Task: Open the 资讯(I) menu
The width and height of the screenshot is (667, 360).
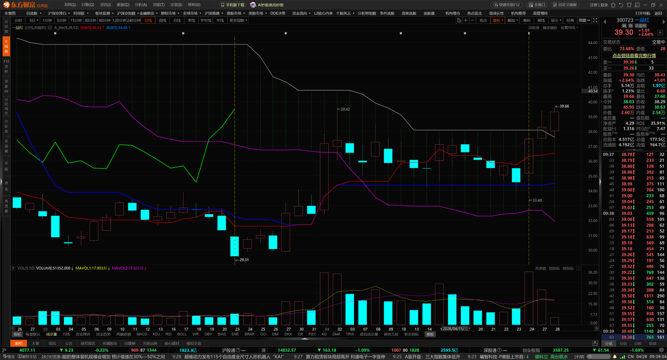Action: (x=107, y=5)
